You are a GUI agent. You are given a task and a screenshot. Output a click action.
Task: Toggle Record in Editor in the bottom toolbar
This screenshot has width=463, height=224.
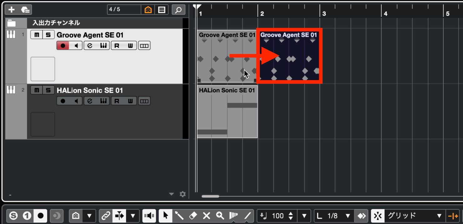pyautogui.click(x=41, y=216)
